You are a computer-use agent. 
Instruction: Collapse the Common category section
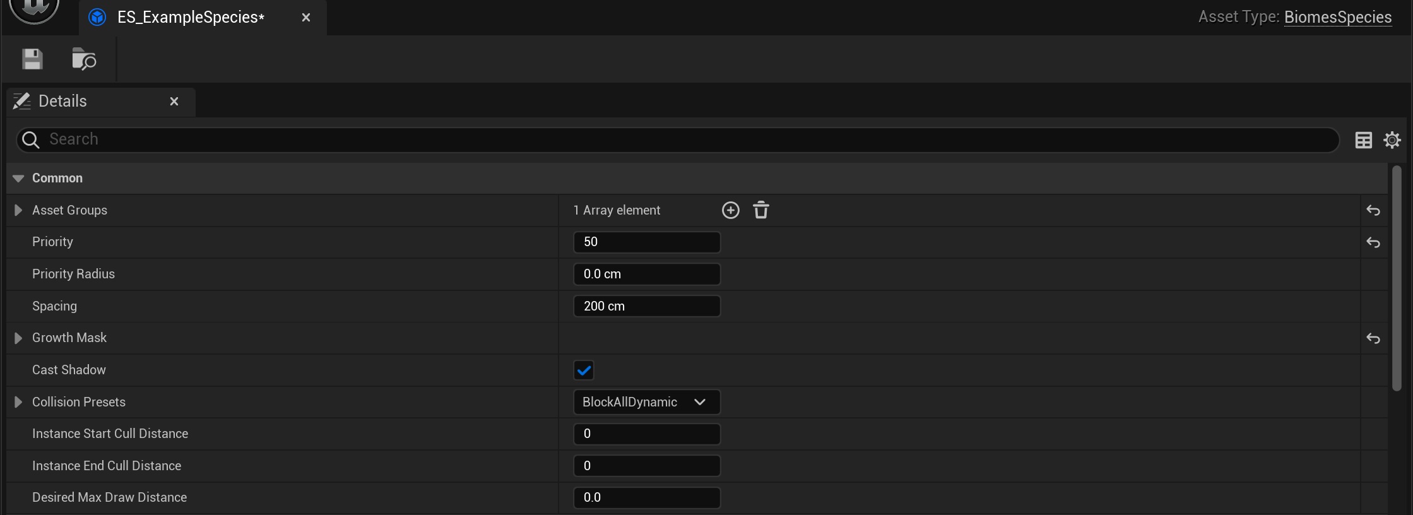click(18, 179)
